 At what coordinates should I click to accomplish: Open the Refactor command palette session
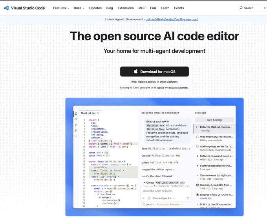(x=214, y=158)
